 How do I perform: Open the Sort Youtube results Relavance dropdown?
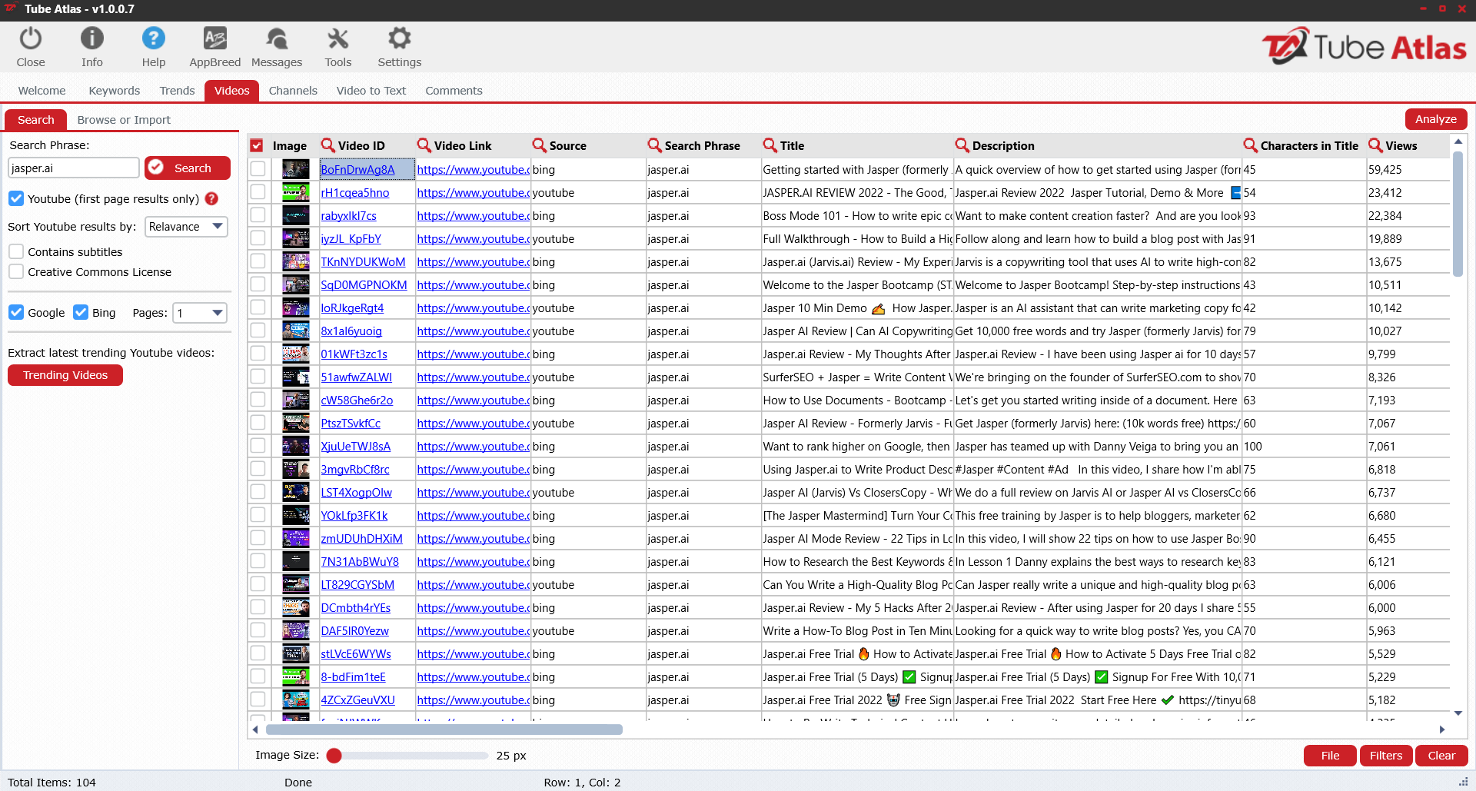(186, 227)
